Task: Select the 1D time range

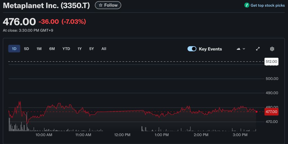Action: [x=14, y=49]
